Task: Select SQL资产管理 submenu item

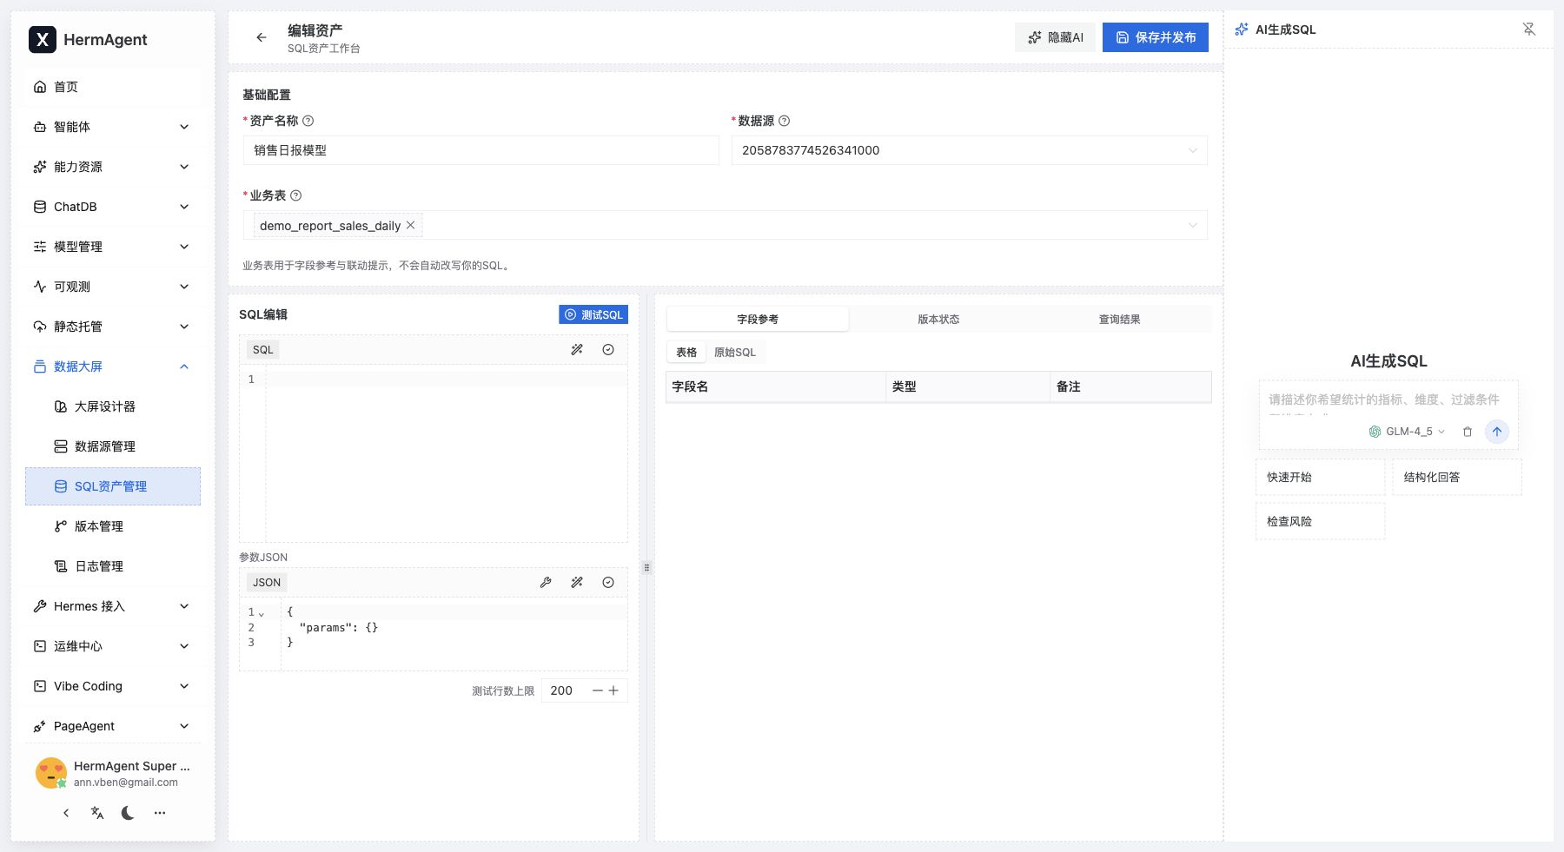Action: (x=113, y=486)
